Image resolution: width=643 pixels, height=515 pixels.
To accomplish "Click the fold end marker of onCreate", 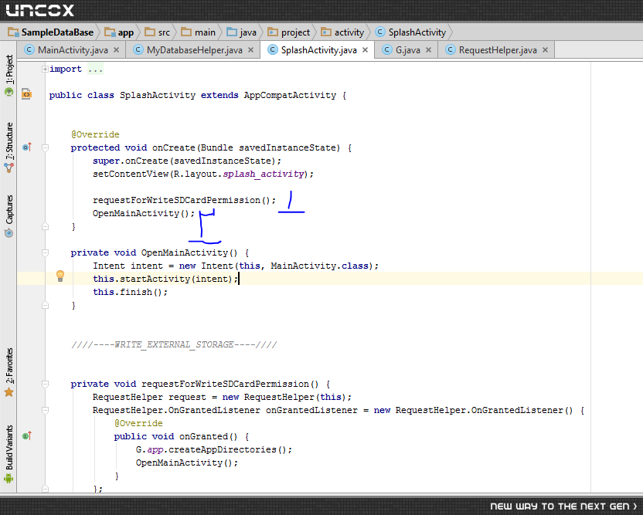I will [x=45, y=226].
